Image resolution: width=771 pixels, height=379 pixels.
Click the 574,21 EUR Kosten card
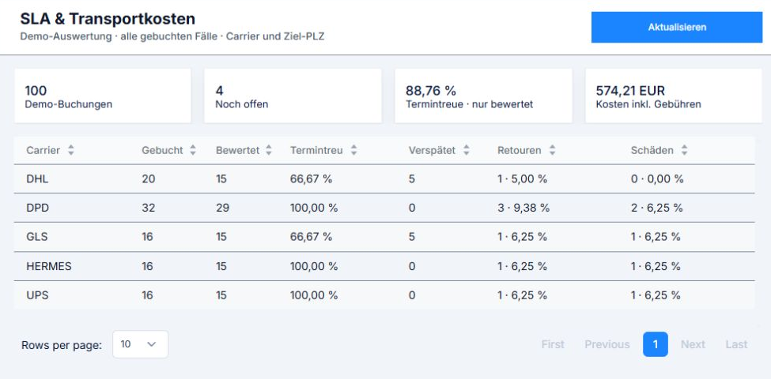[x=674, y=96]
